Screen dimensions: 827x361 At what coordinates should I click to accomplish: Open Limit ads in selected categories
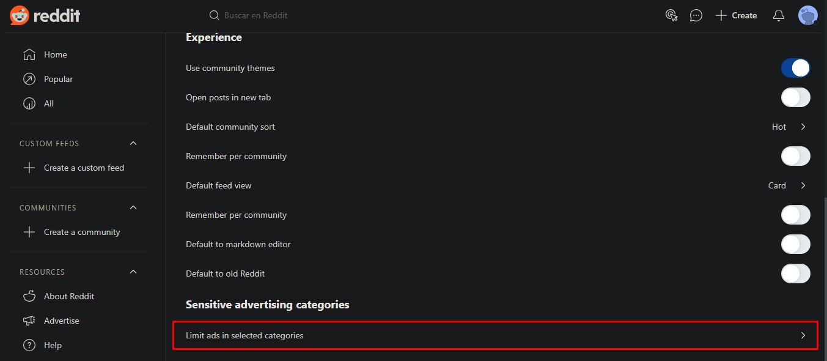pyautogui.click(x=495, y=335)
